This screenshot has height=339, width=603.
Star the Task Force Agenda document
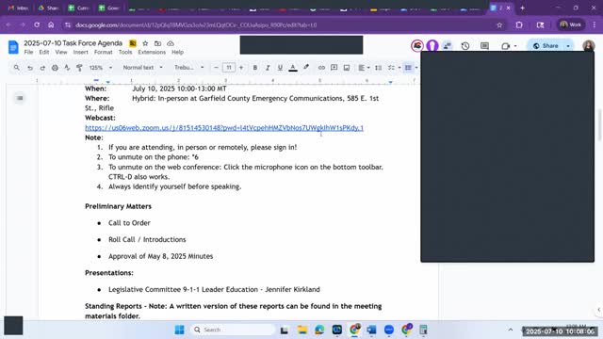(145, 43)
